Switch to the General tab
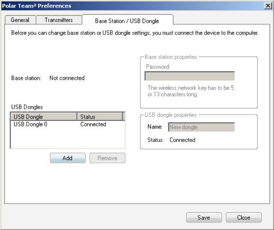Viewport: 274px width, 230px height. pos(20,20)
